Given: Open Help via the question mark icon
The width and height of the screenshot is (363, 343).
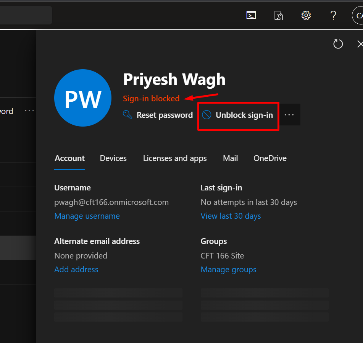Looking at the screenshot, I should tap(333, 15).
